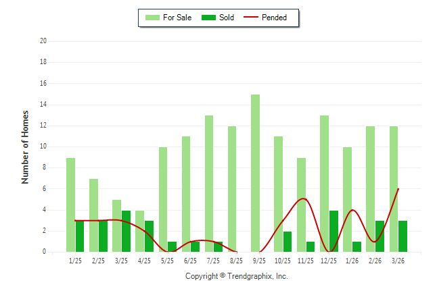Select the For Sale bar for 2/26

click(x=371, y=189)
